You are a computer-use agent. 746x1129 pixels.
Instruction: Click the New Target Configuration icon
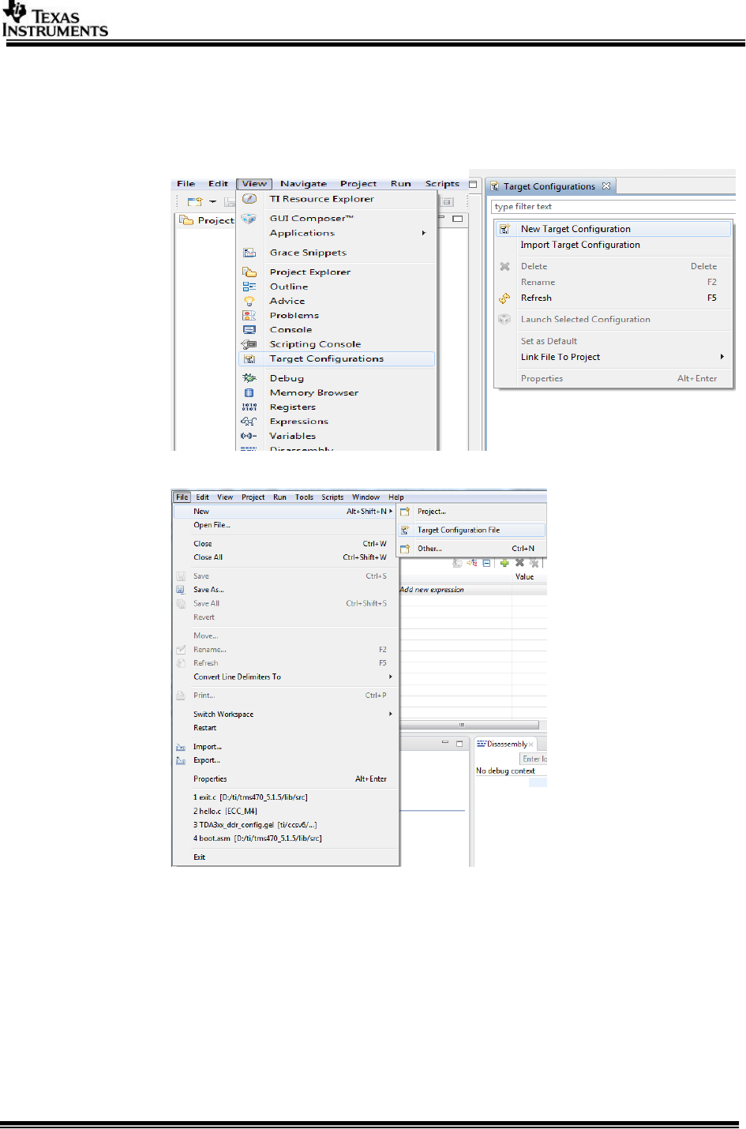504,229
